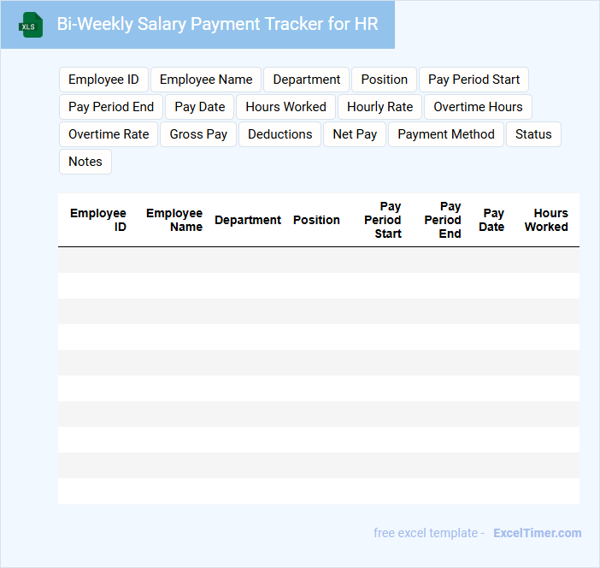Click the page title Bi-Weekly Salary Payment Tracker

[x=217, y=24]
